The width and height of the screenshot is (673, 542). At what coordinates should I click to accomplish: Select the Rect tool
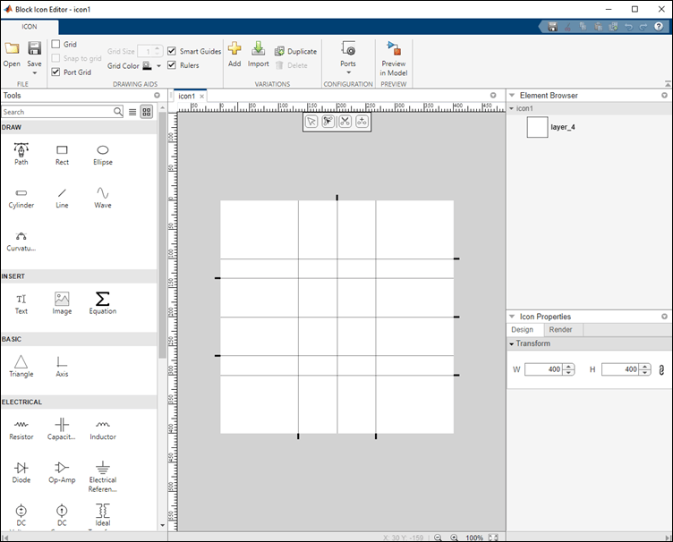coord(62,155)
